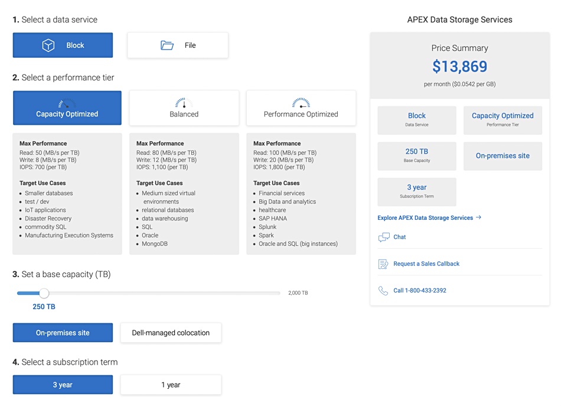The height and width of the screenshot is (406, 561).
Task: Click the Call 1-800-433-2392 link
Action: point(420,291)
